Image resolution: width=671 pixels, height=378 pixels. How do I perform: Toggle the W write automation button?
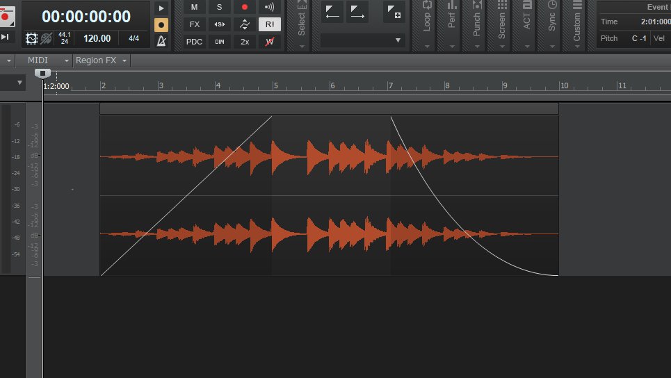tap(269, 42)
